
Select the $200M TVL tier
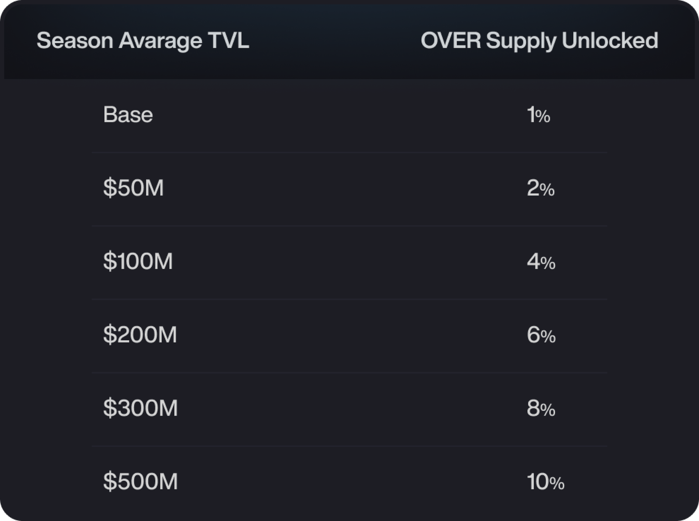click(140, 334)
